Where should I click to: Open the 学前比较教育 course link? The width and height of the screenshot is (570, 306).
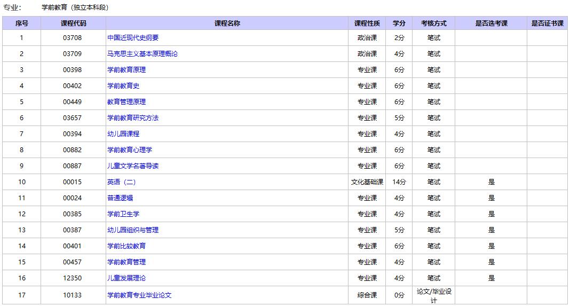126,246
